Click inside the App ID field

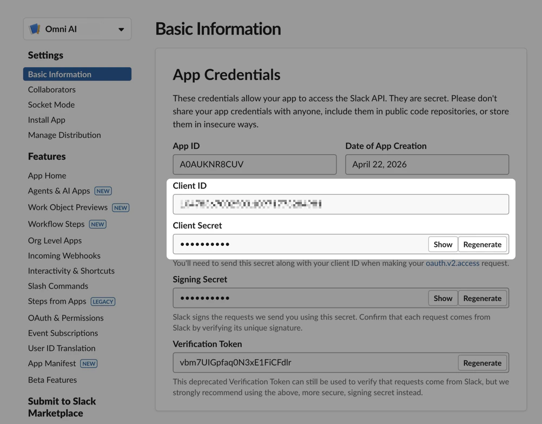coord(254,164)
